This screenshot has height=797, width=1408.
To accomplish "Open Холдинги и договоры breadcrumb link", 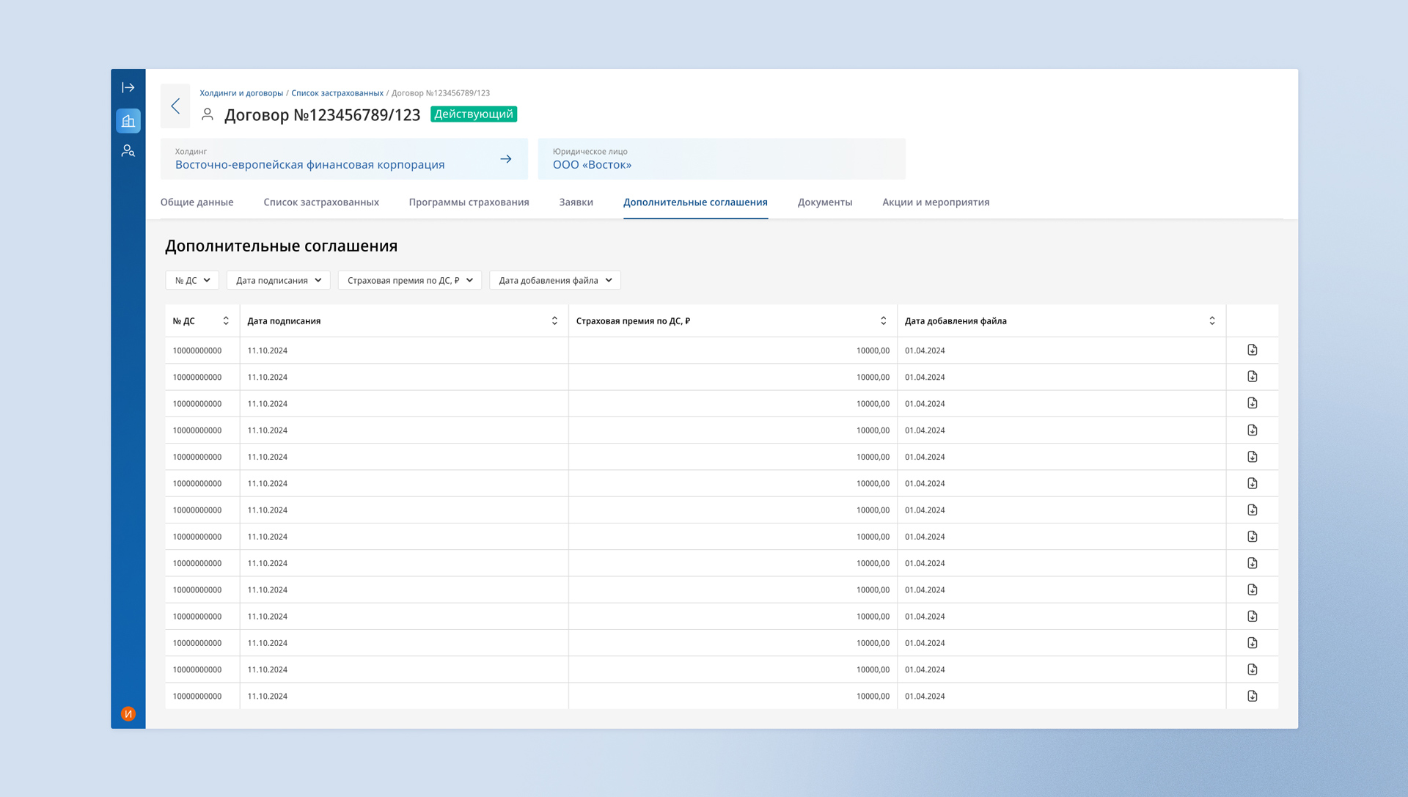I will pos(241,93).
